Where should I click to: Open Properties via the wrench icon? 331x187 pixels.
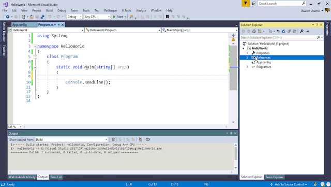(302, 31)
